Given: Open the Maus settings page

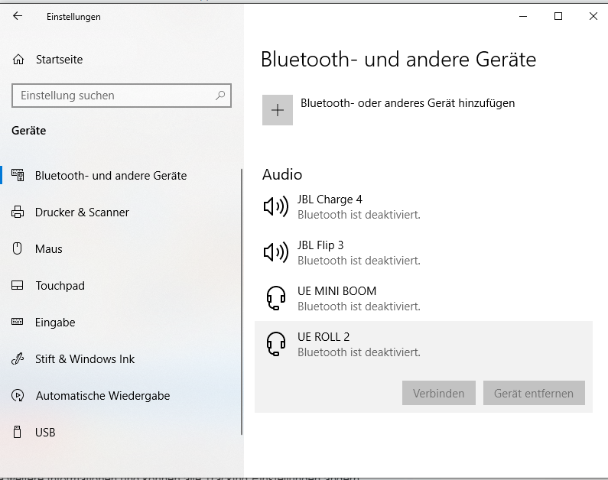Looking at the screenshot, I should 48,248.
